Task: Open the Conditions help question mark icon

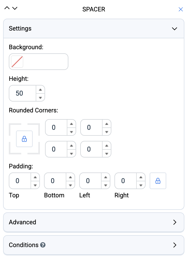Action: click(43, 245)
